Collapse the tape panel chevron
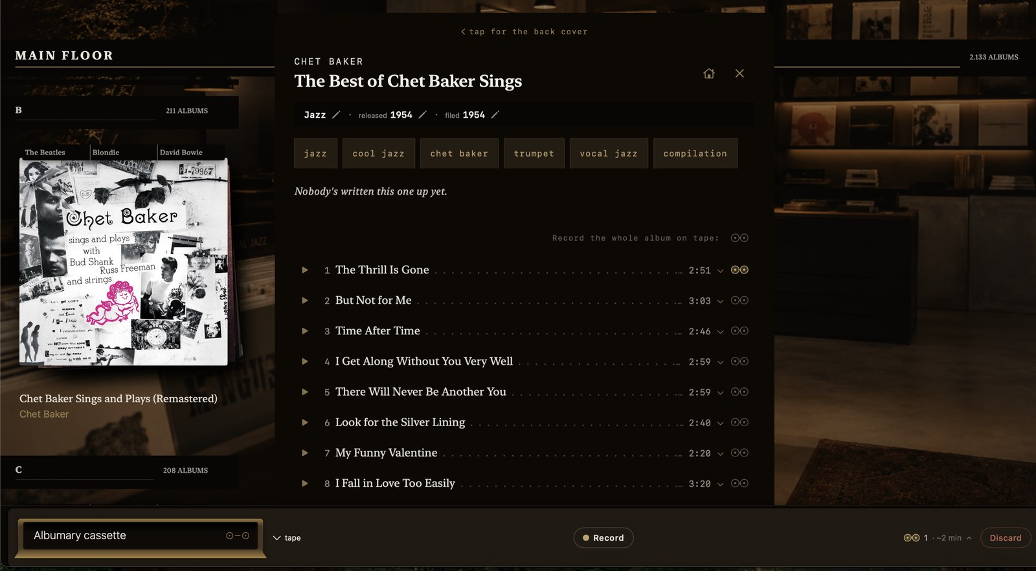The width and height of the screenshot is (1036, 571). pos(277,538)
